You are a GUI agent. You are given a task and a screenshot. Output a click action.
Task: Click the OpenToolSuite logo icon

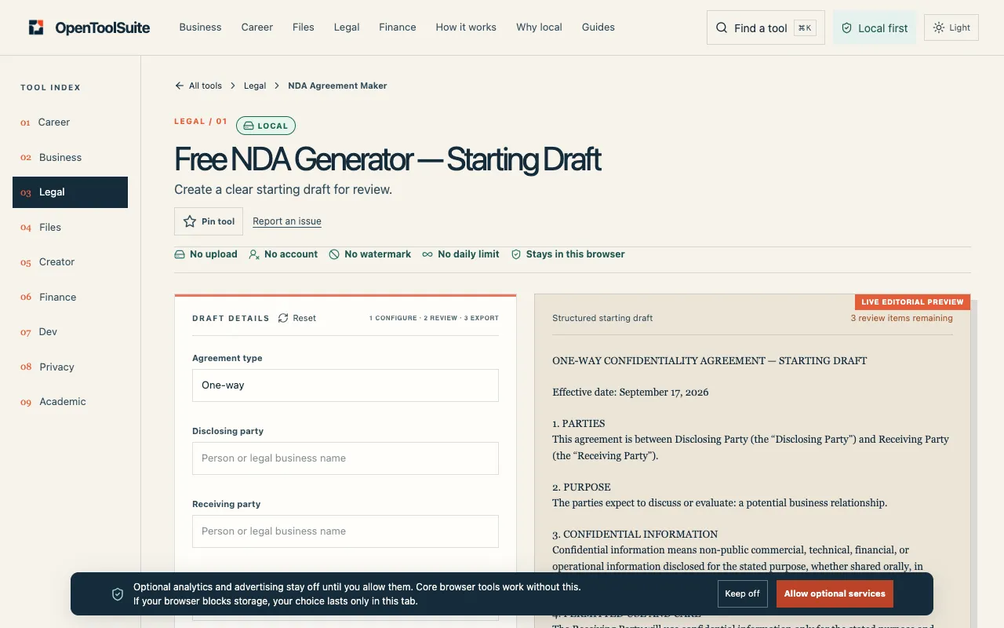[x=36, y=27]
